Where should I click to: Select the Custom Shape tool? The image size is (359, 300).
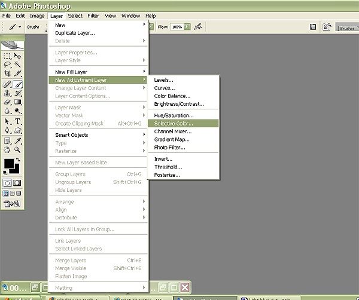coord(17,130)
